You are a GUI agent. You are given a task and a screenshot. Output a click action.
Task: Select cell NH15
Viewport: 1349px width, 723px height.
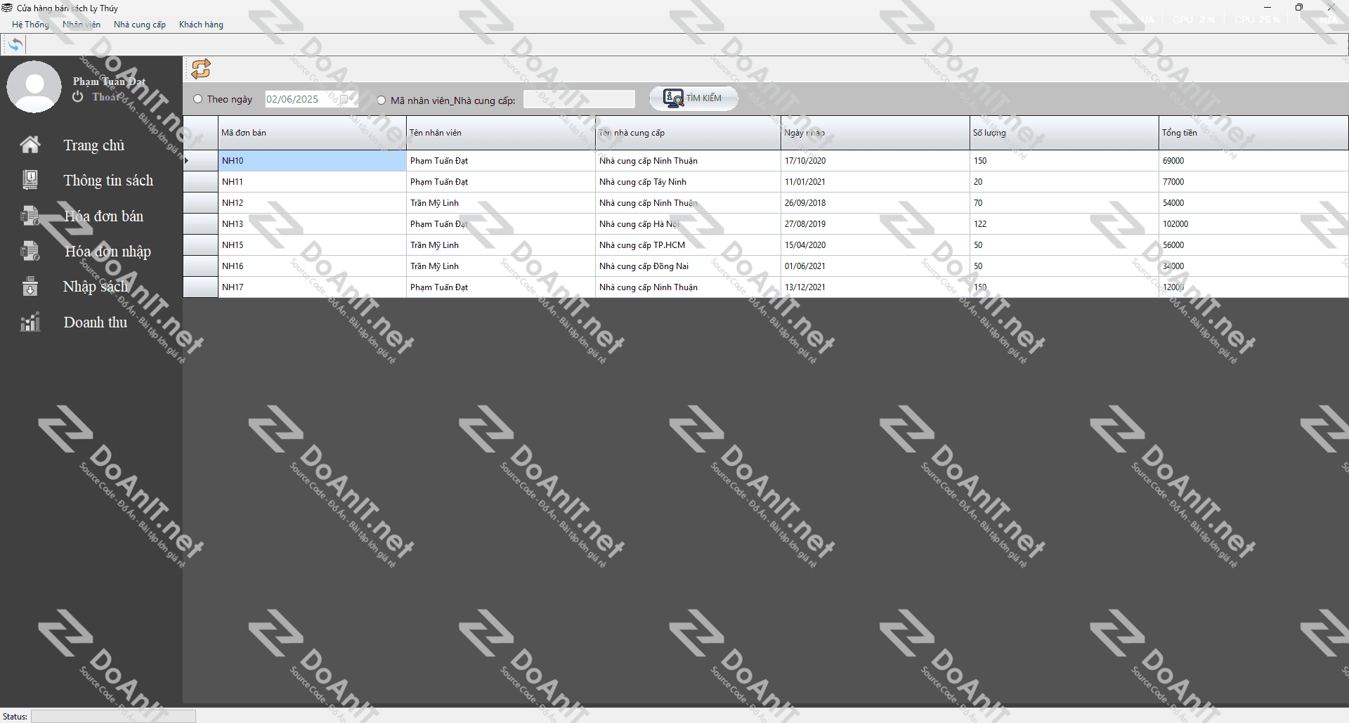(312, 245)
